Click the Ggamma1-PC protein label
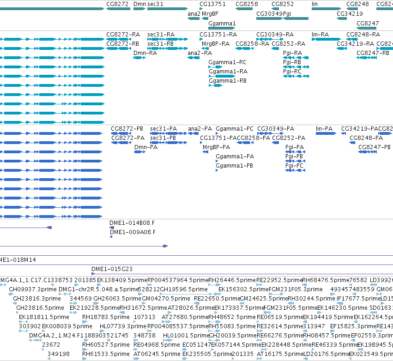Viewport: 393px width, 361px height. [235, 128]
